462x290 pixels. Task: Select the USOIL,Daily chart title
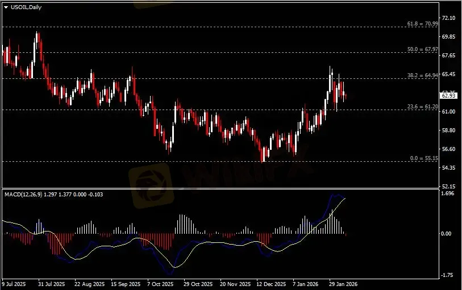pos(26,7)
